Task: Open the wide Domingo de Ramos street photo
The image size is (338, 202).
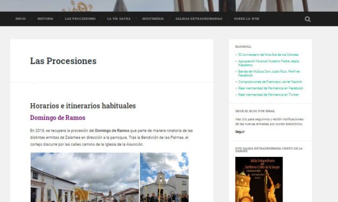Action: pos(85,177)
